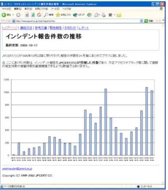This screenshot has width=168, height=190.
Task: Open Favorites (お気に入り) star toolbar button
Action: [63, 15]
